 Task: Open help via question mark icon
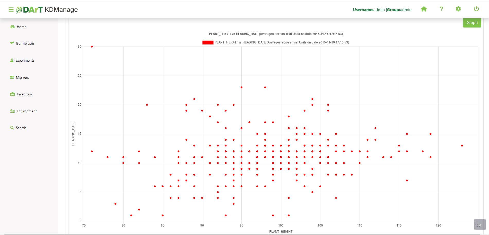coord(441,9)
